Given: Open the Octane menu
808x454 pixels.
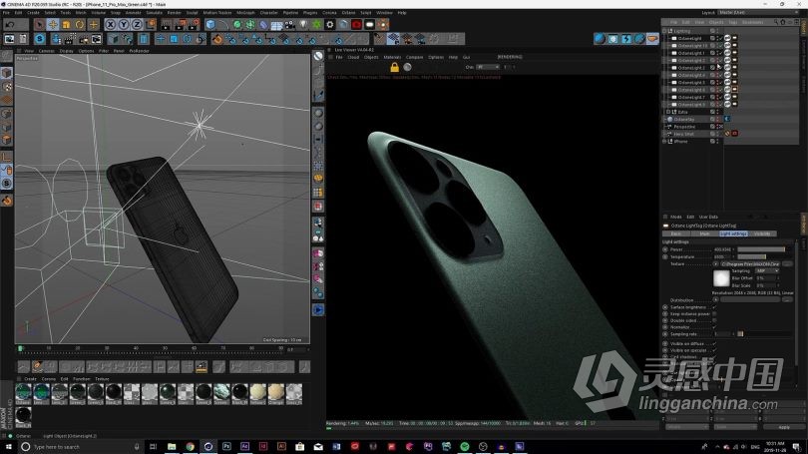Looking at the screenshot, I should 349,12.
